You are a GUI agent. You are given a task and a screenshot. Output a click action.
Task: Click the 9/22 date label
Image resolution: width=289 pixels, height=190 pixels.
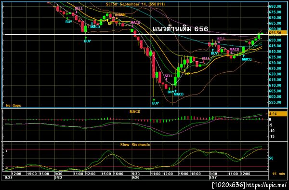click(x=8, y=177)
